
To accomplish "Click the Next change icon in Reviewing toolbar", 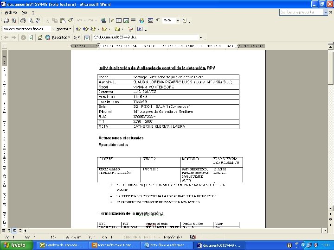I will [85, 29].
